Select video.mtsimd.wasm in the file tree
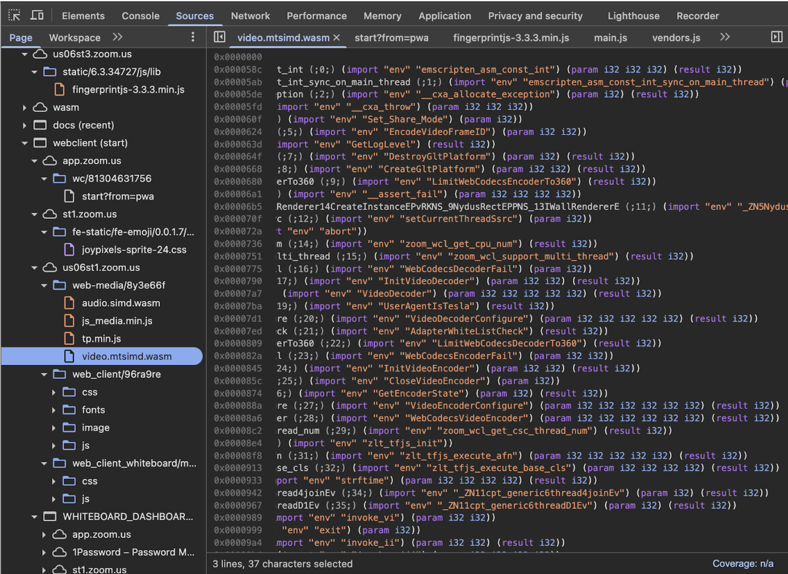Viewport: 788px width, 574px height. (x=102, y=356)
